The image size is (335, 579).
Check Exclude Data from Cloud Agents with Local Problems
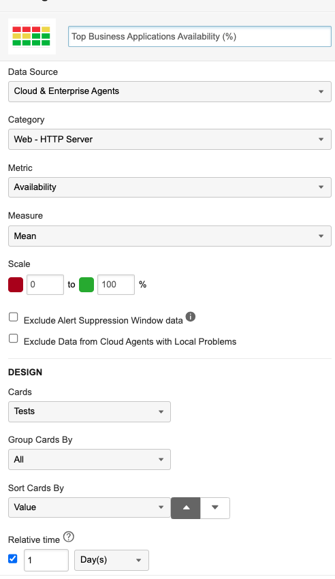point(14,339)
